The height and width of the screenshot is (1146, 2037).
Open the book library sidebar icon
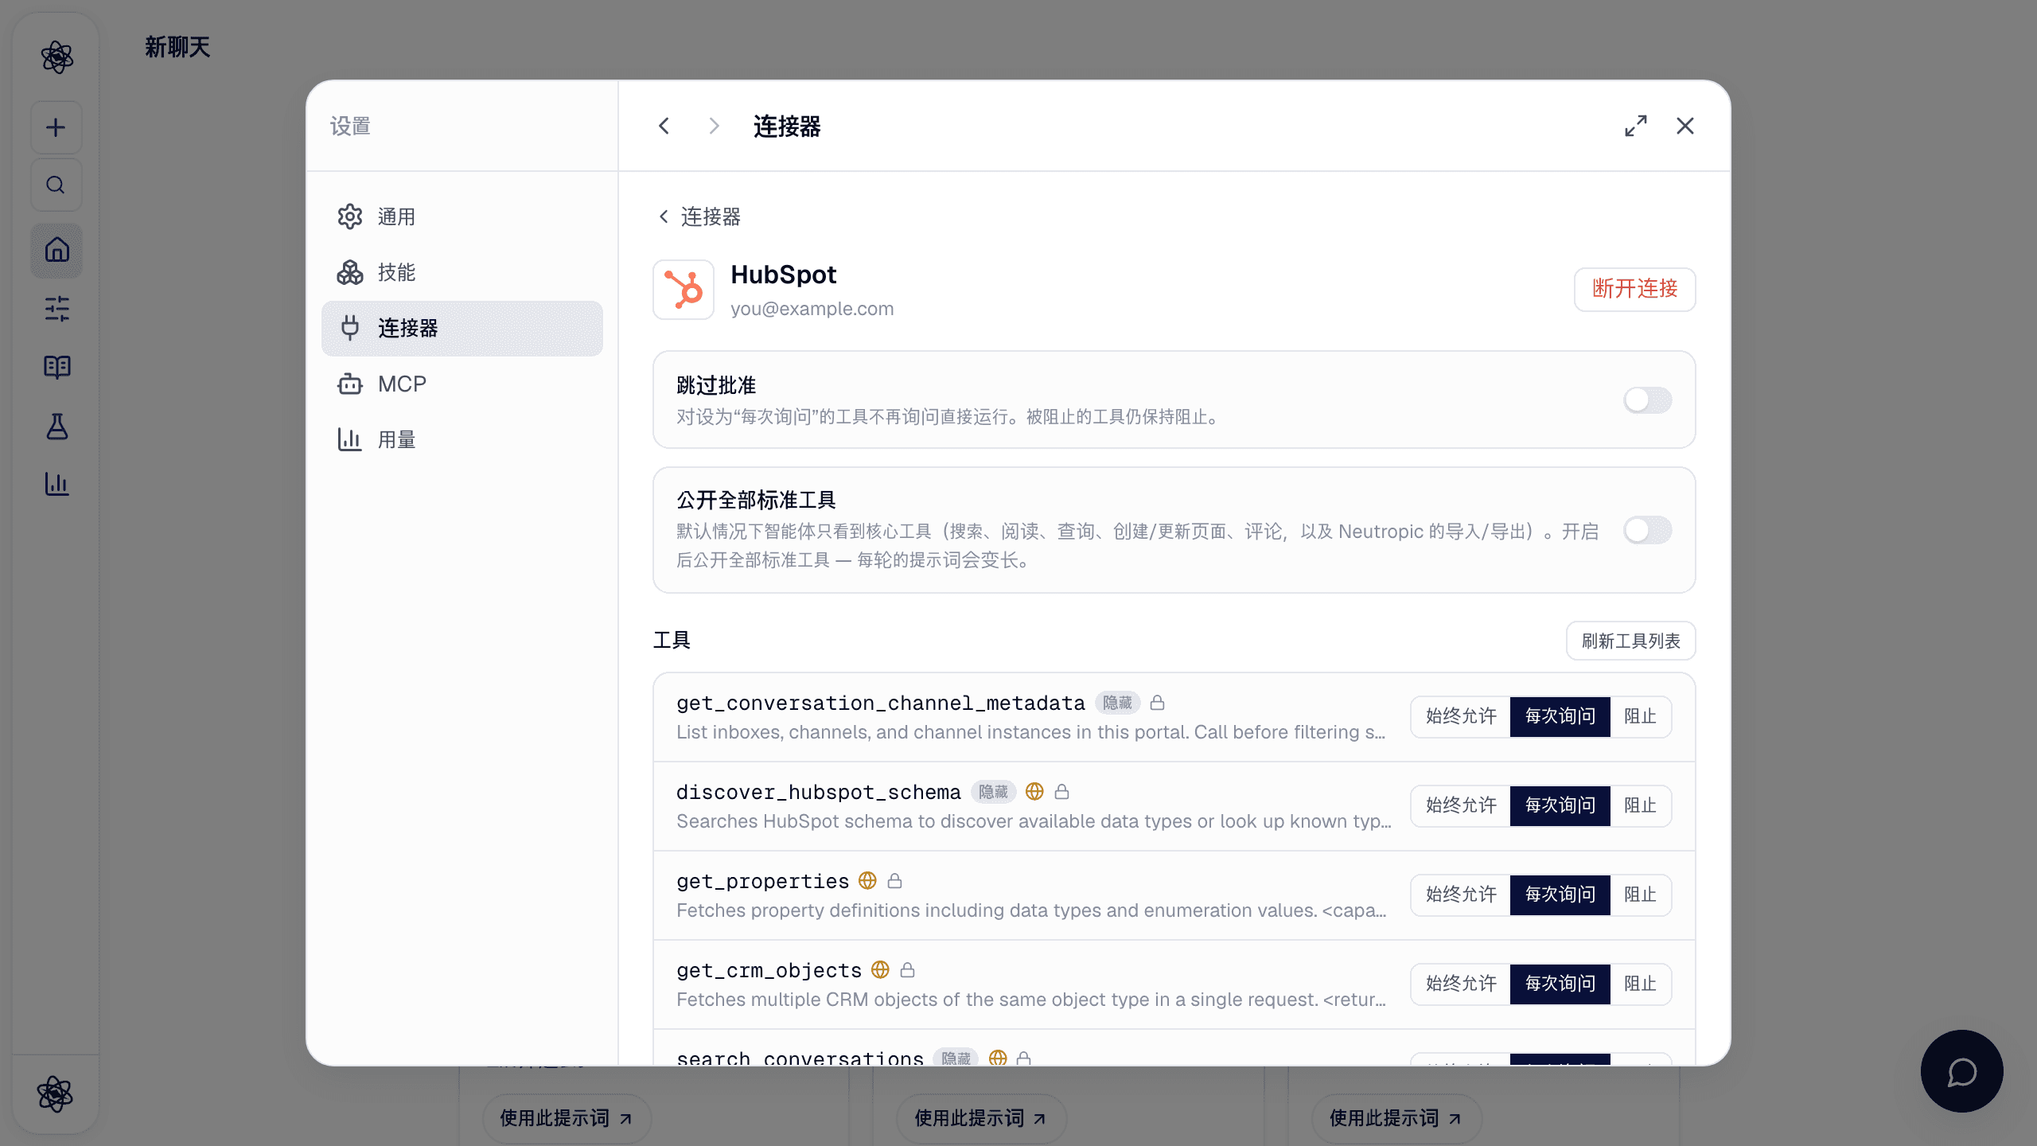pyautogui.click(x=56, y=367)
